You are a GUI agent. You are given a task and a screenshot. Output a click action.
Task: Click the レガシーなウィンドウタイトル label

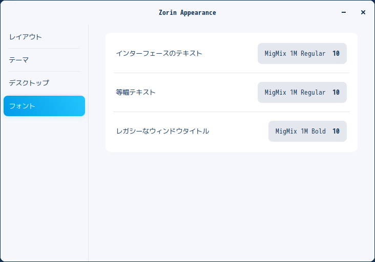162,131
